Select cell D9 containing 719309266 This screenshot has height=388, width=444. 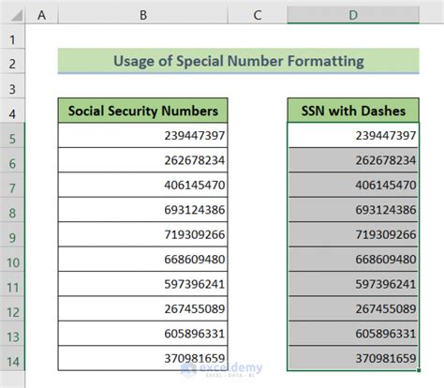353,234
